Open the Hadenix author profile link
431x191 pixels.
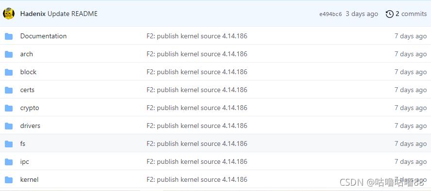pyautogui.click(x=33, y=14)
